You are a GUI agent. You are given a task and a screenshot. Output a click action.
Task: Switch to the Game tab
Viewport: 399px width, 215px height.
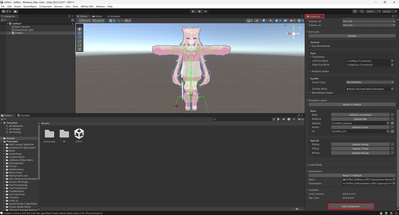click(x=97, y=16)
